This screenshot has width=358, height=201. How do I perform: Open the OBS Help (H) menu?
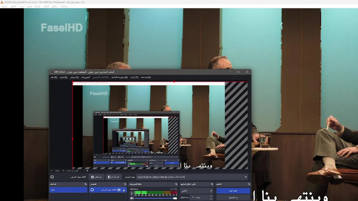[146, 77]
